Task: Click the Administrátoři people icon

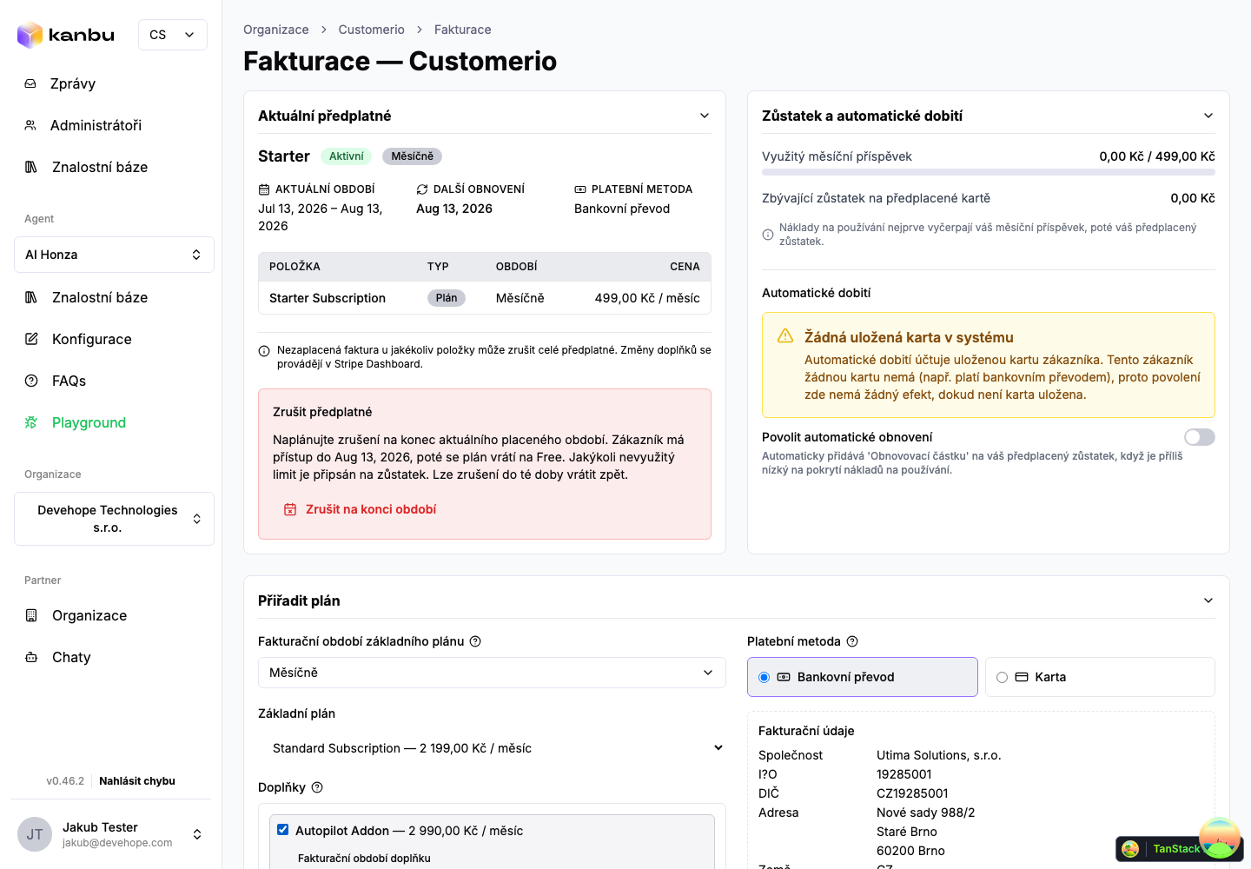Action: click(30, 125)
